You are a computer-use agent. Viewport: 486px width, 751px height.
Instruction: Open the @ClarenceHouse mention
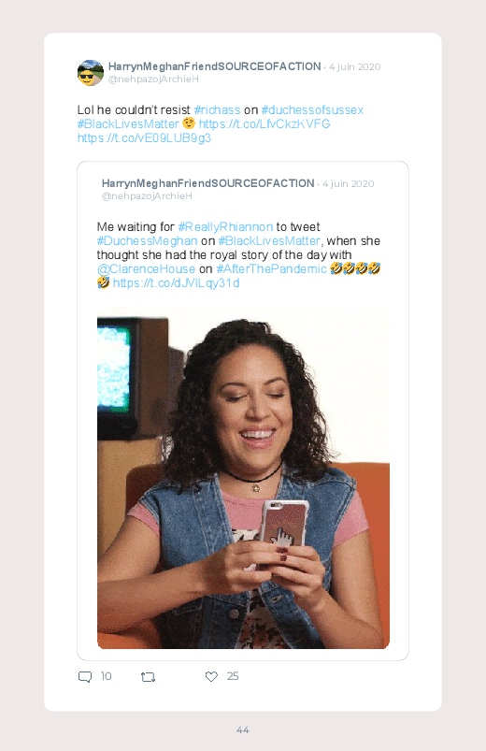[146, 268]
